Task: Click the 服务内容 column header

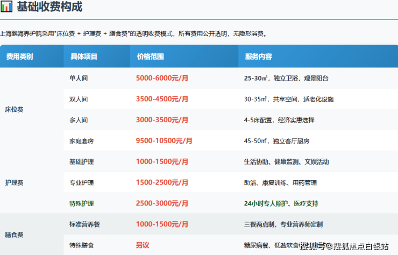Action: [258, 56]
